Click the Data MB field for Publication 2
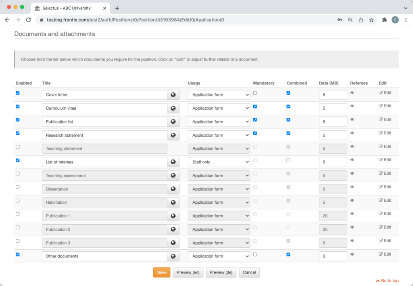This screenshot has height=286, width=413. coord(333,229)
